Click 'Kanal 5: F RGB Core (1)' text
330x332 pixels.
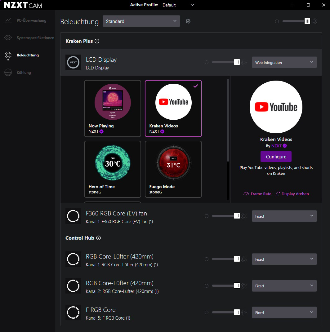(108, 318)
